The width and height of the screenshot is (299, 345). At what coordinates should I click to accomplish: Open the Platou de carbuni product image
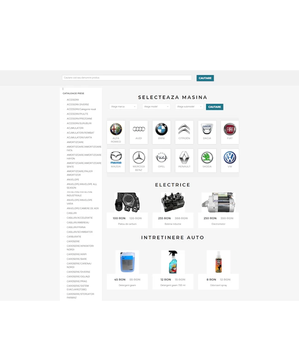point(127,202)
